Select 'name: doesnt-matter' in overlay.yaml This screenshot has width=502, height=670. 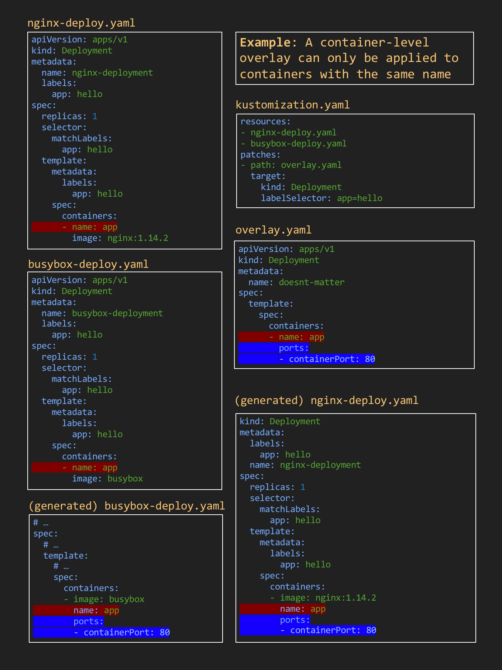(x=296, y=282)
